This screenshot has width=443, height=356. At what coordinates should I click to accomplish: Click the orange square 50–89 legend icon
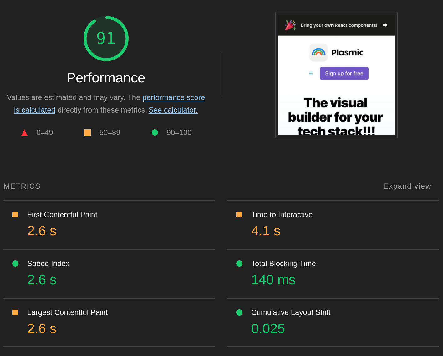(x=88, y=133)
